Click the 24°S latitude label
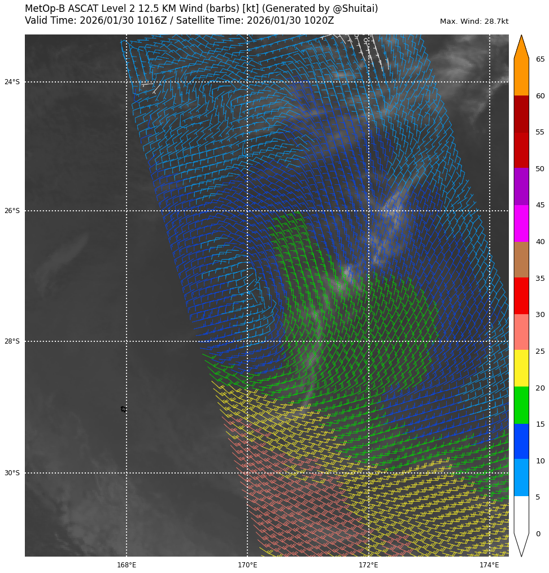 12,82
